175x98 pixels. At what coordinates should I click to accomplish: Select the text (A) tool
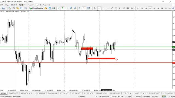[120, 8]
